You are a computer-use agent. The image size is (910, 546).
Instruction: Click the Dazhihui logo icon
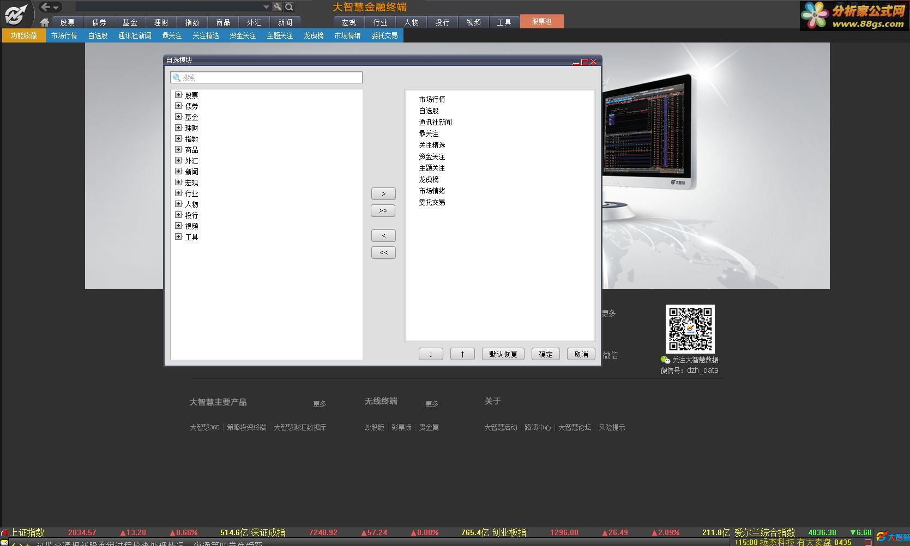click(x=15, y=14)
